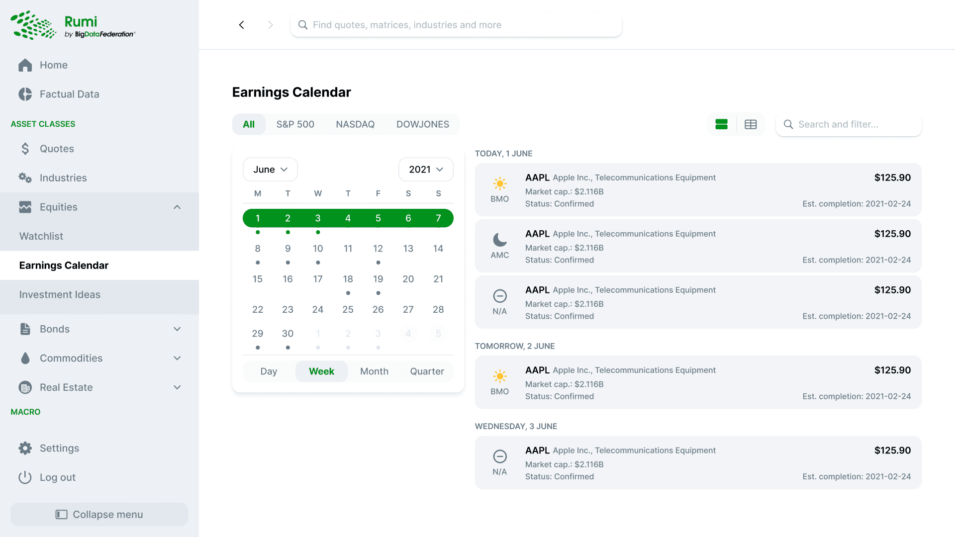Screen dimensions: 955x537
Task: Switch to table grid view
Action: pos(751,124)
